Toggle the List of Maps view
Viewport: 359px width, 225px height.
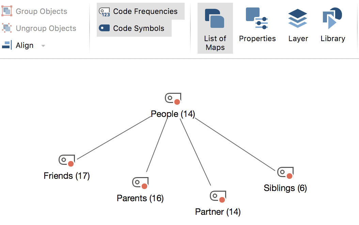tap(215, 28)
